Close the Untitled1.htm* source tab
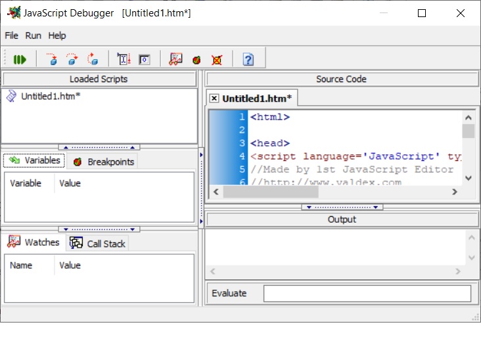 (214, 99)
